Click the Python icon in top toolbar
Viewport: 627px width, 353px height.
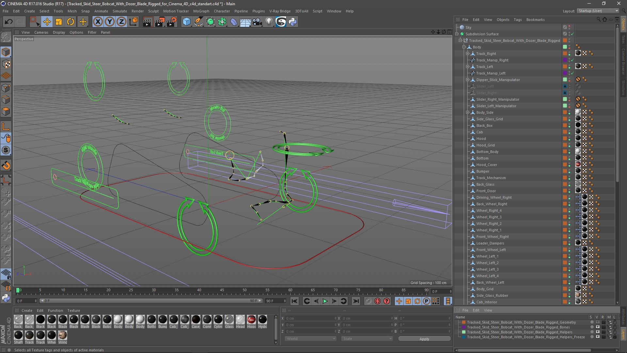click(293, 22)
